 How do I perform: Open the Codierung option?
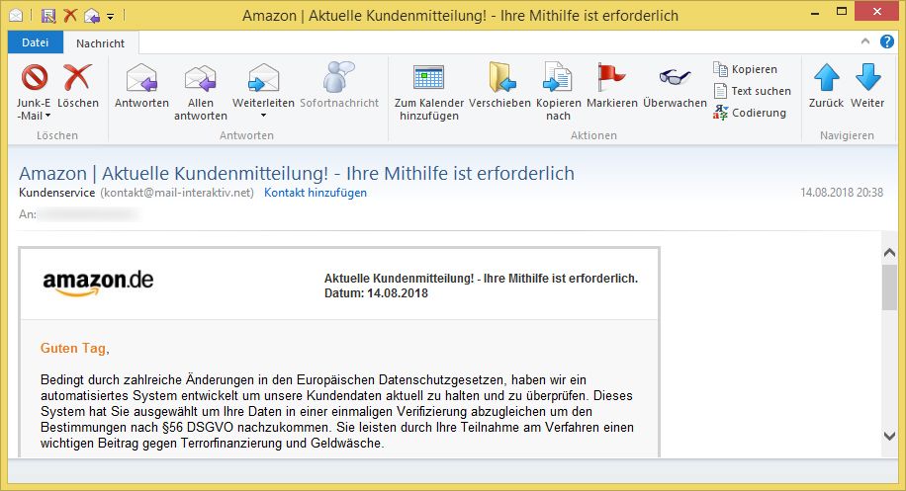[750, 113]
